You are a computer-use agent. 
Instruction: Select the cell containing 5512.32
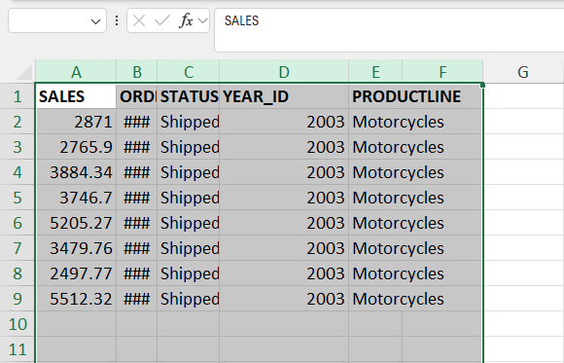pos(76,299)
